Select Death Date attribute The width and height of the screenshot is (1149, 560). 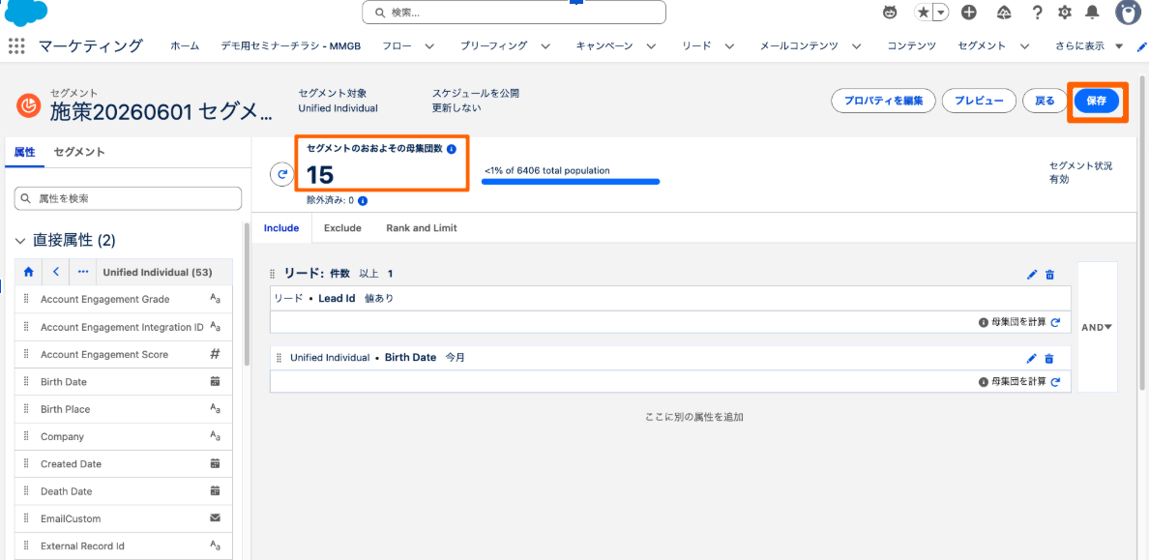[x=123, y=491]
